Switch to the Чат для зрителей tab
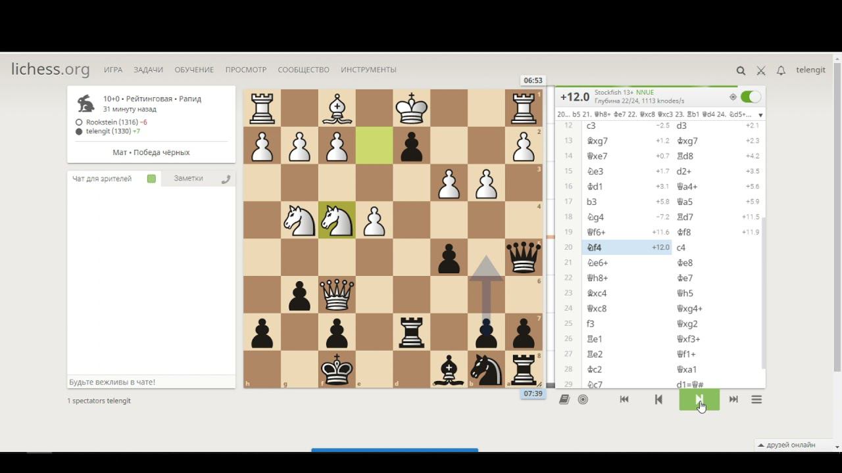 102,179
